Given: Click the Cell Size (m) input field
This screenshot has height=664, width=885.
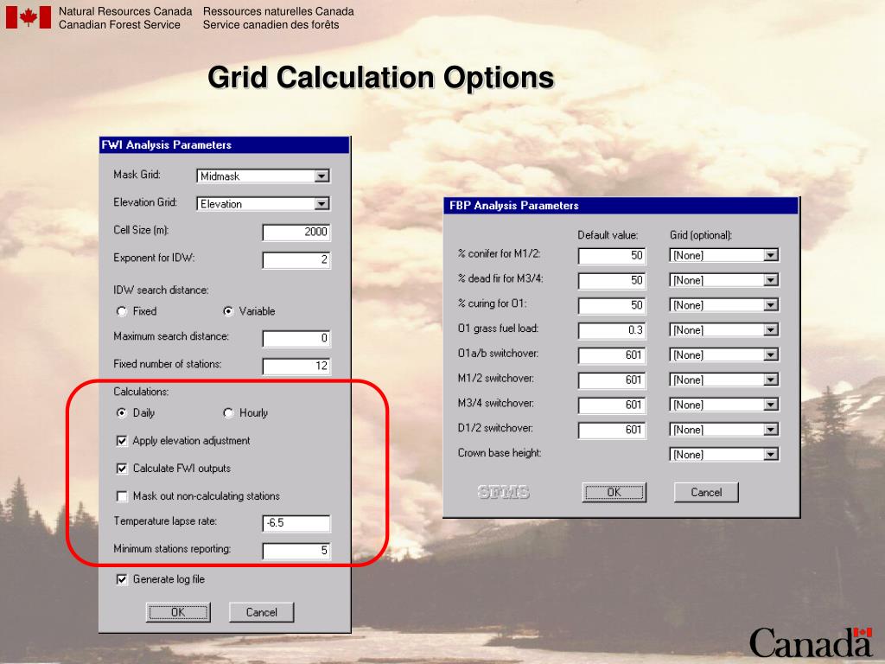Looking at the screenshot, I should click(x=296, y=232).
